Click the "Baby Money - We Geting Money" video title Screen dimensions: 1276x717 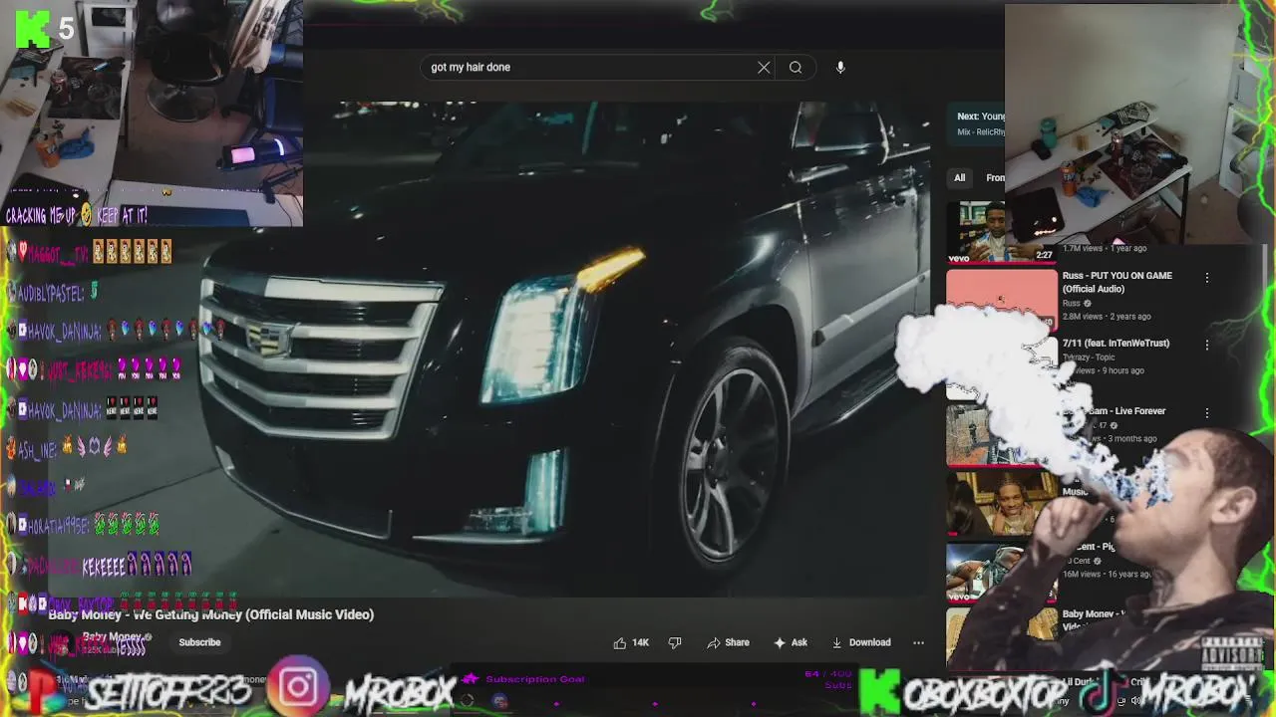pyautogui.click(x=211, y=614)
